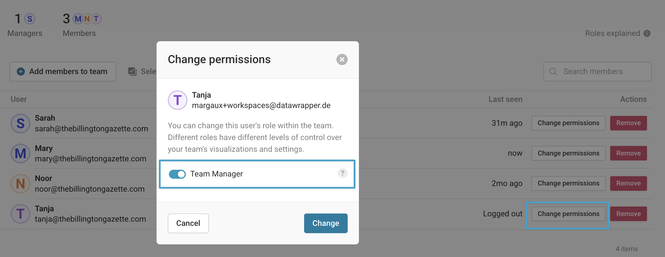Open the Team Manager help question mark

click(342, 173)
